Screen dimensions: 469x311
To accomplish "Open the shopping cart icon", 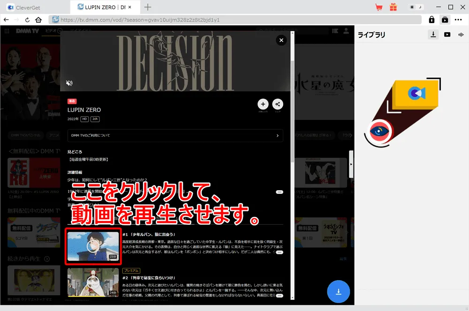I will pyautogui.click(x=378, y=7).
